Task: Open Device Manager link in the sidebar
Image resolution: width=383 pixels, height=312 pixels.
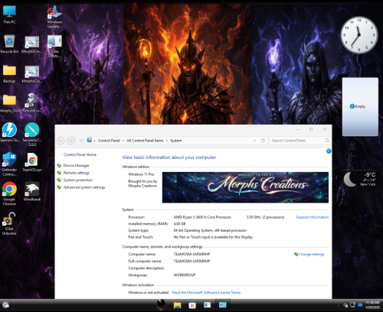Action: pos(77,165)
